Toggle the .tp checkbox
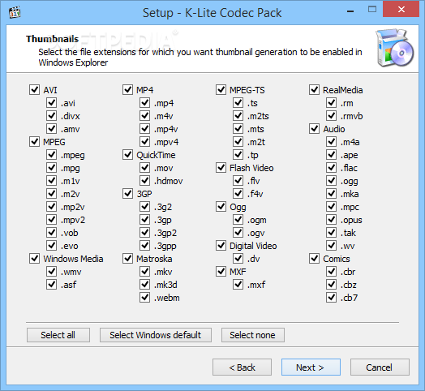Screen dimensions: 425x391 (238, 155)
